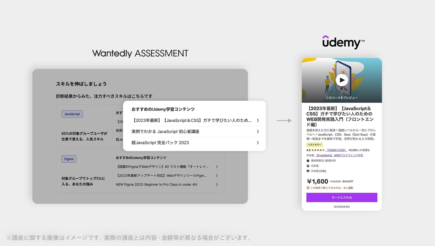Open the 【CodeMafia】 WEBプログラミング学習 author link
The image size is (435, 246).
(339, 155)
